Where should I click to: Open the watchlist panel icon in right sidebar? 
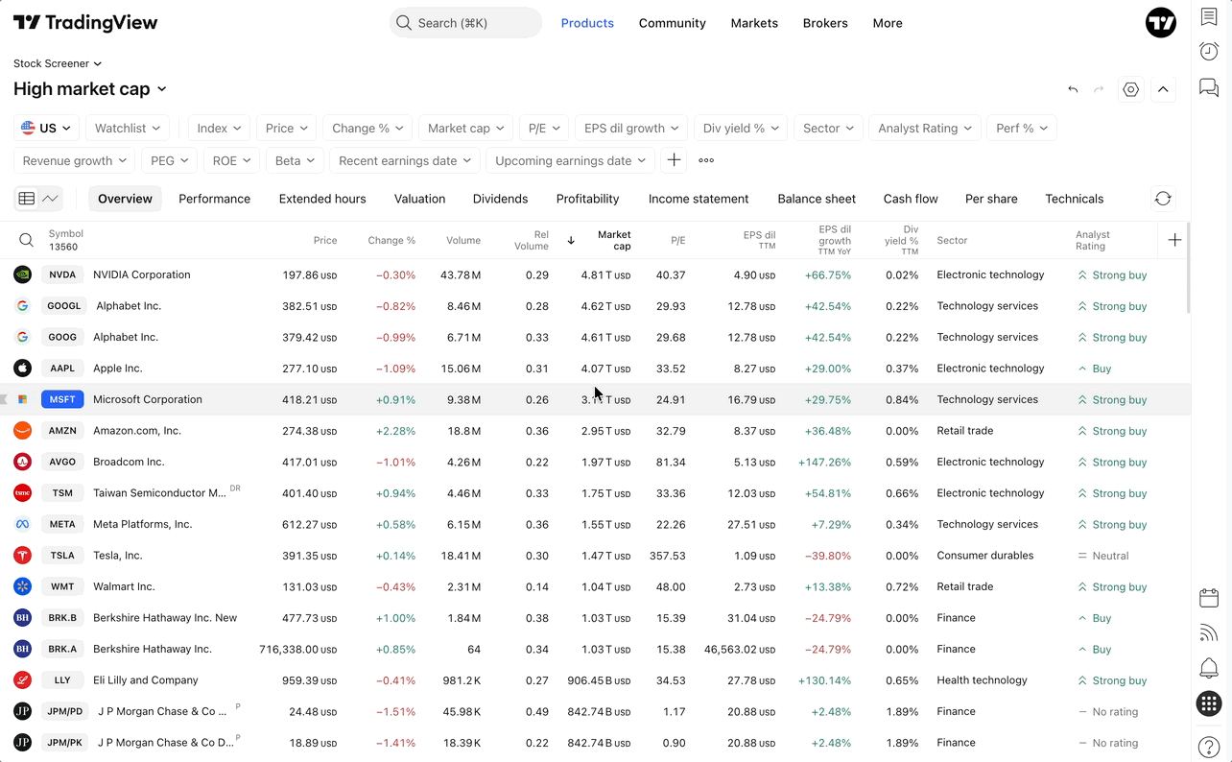1209,16
